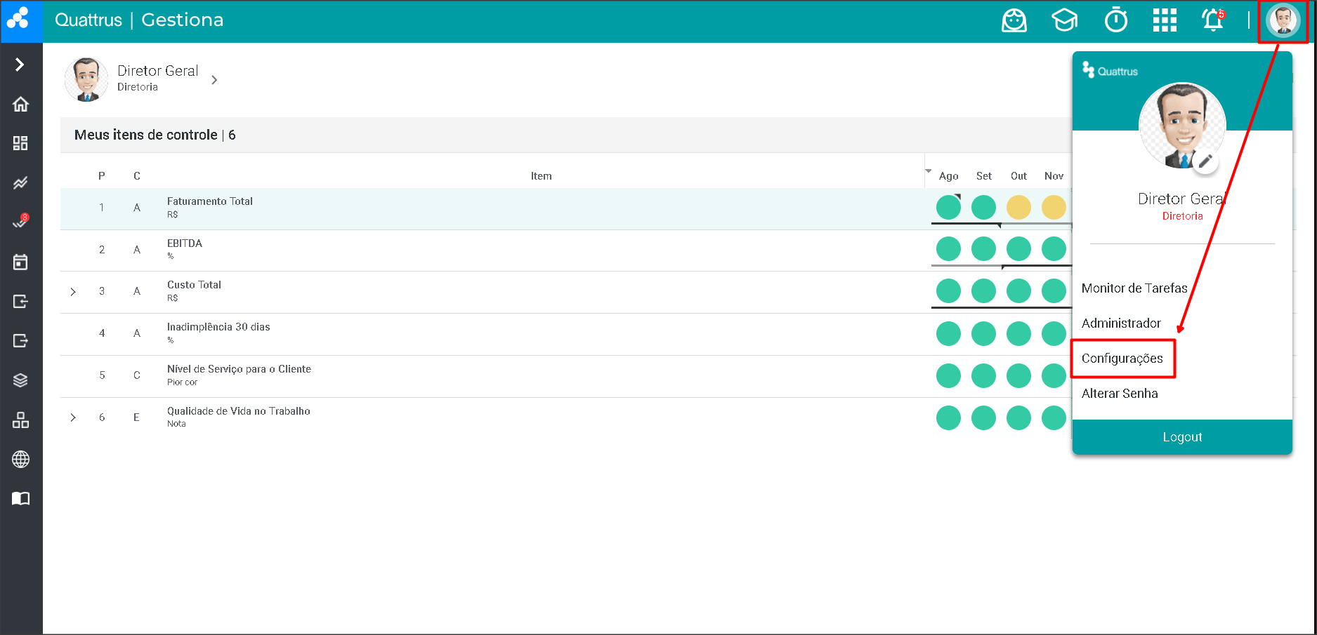Click the Faturamento Total item link
This screenshot has height=635, width=1317.
pos(209,201)
